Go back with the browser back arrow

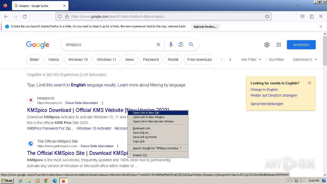[x=6, y=16]
